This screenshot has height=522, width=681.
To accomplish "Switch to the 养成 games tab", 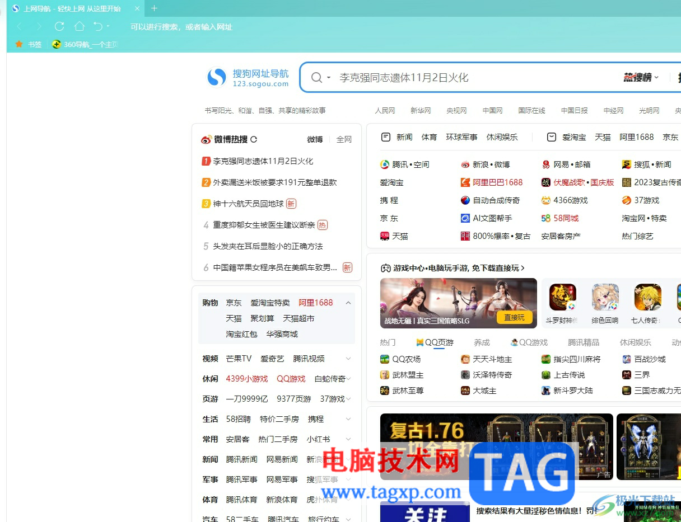I will [482, 342].
